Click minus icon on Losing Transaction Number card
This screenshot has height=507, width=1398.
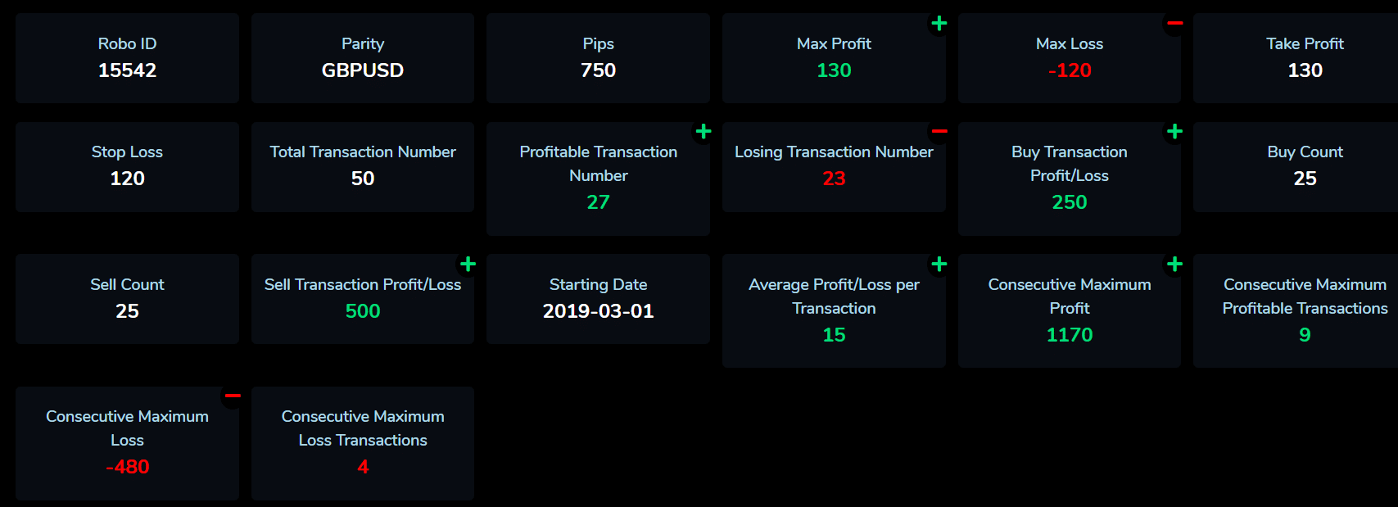939,131
